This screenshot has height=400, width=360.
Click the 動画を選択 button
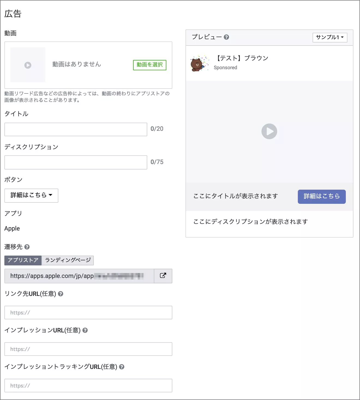click(149, 65)
